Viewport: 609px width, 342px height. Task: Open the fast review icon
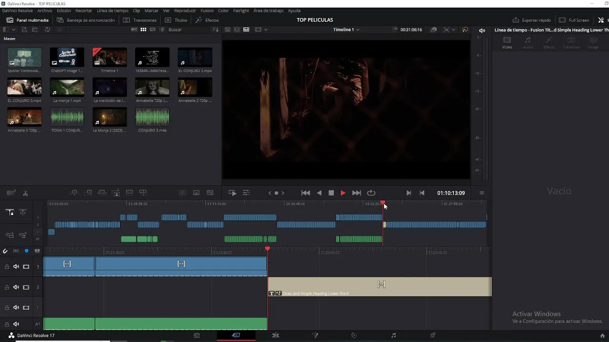click(x=232, y=193)
